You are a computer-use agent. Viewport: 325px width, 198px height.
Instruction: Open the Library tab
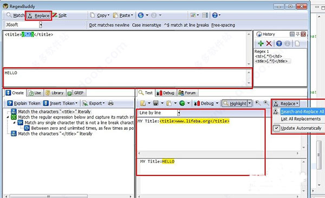click(55, 93)
